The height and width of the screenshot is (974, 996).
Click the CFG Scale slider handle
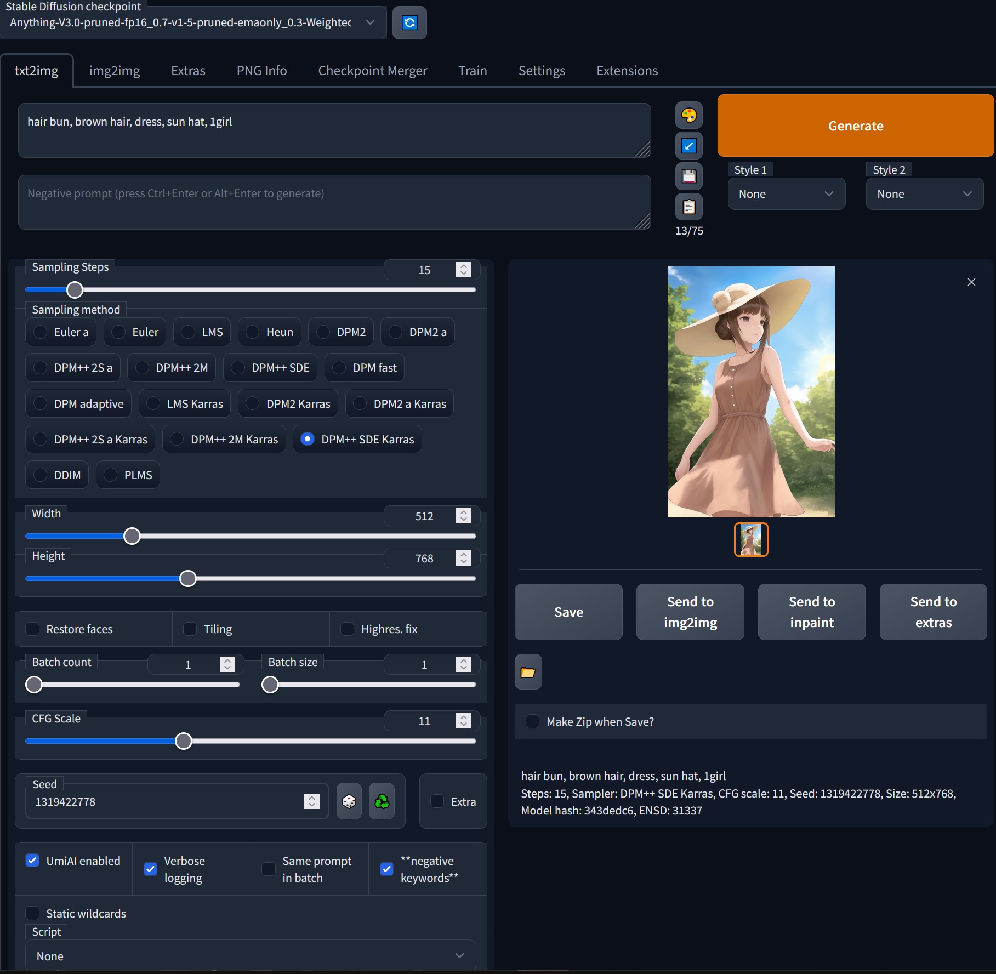(x=184, y=741)
